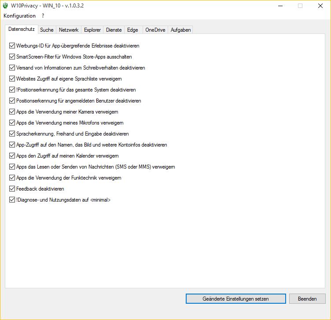Open the Explorer tab

point(92,30)
